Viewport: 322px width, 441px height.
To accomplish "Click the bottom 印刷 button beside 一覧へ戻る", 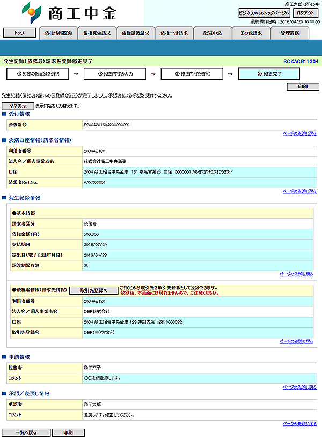I will click(68, 432).
